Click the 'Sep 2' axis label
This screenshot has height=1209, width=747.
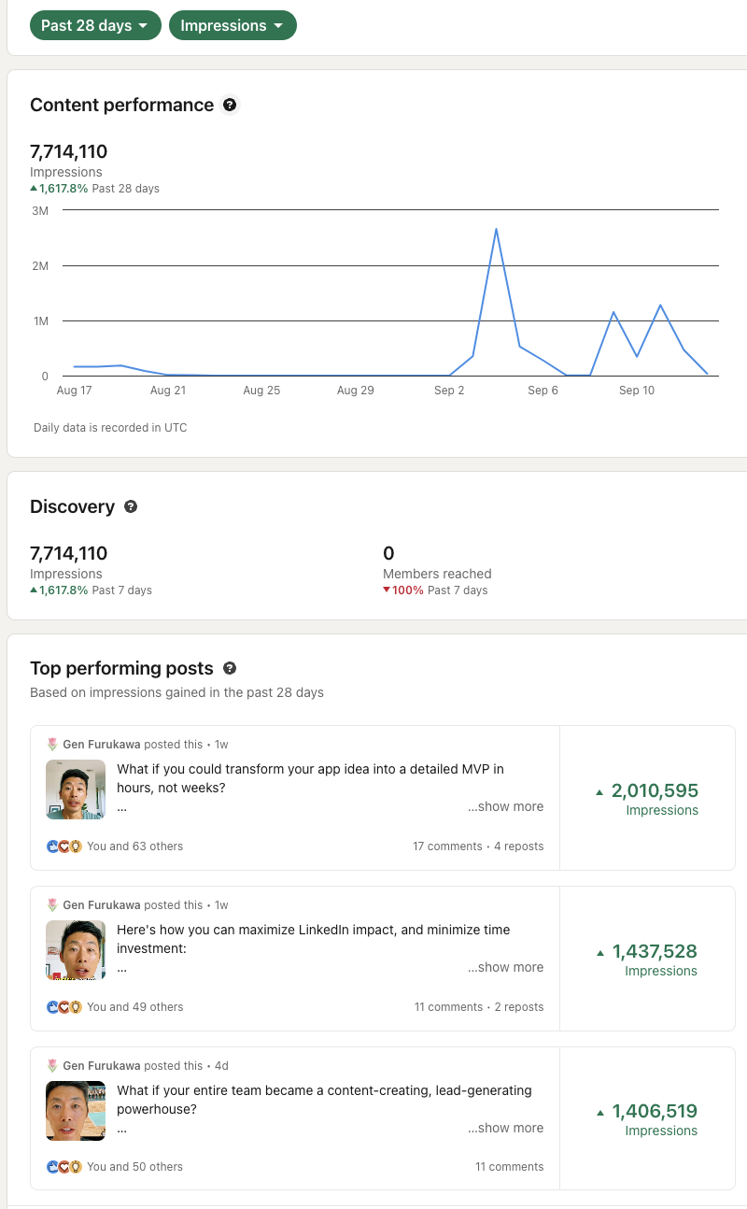[x=449, y=391]
